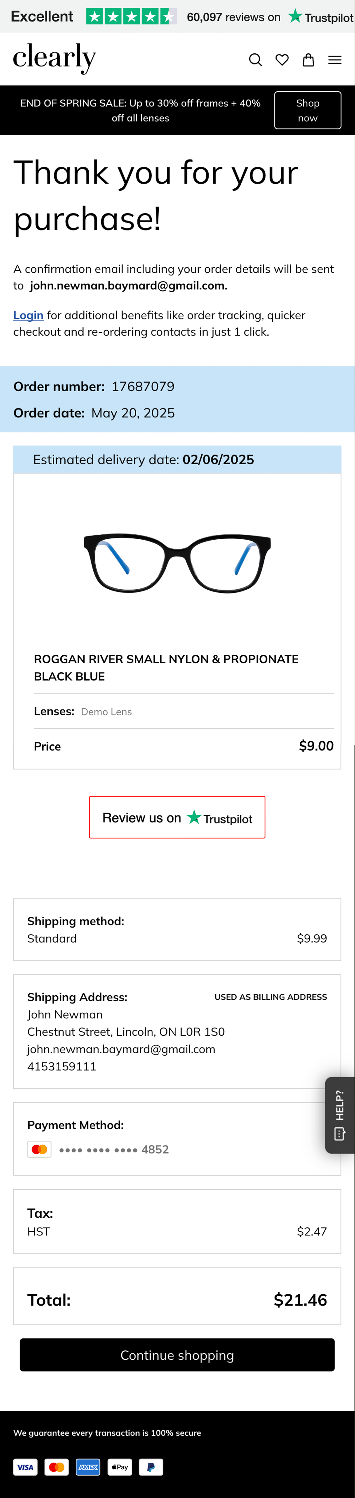Click the Clearly logo
Screen dimensions: 355x1498
(54, 58)
